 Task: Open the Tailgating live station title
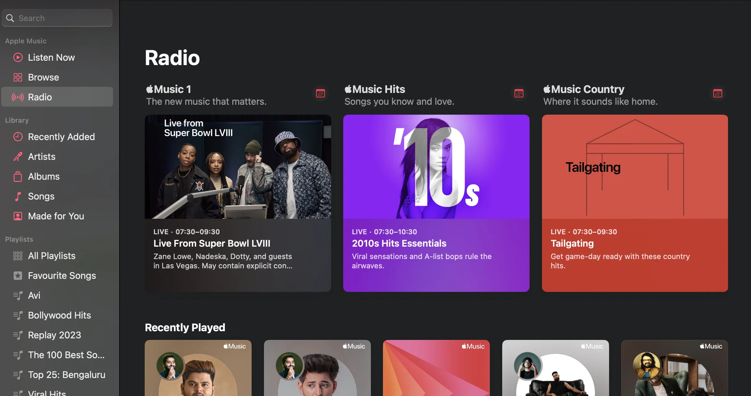[x=572, y=243]
